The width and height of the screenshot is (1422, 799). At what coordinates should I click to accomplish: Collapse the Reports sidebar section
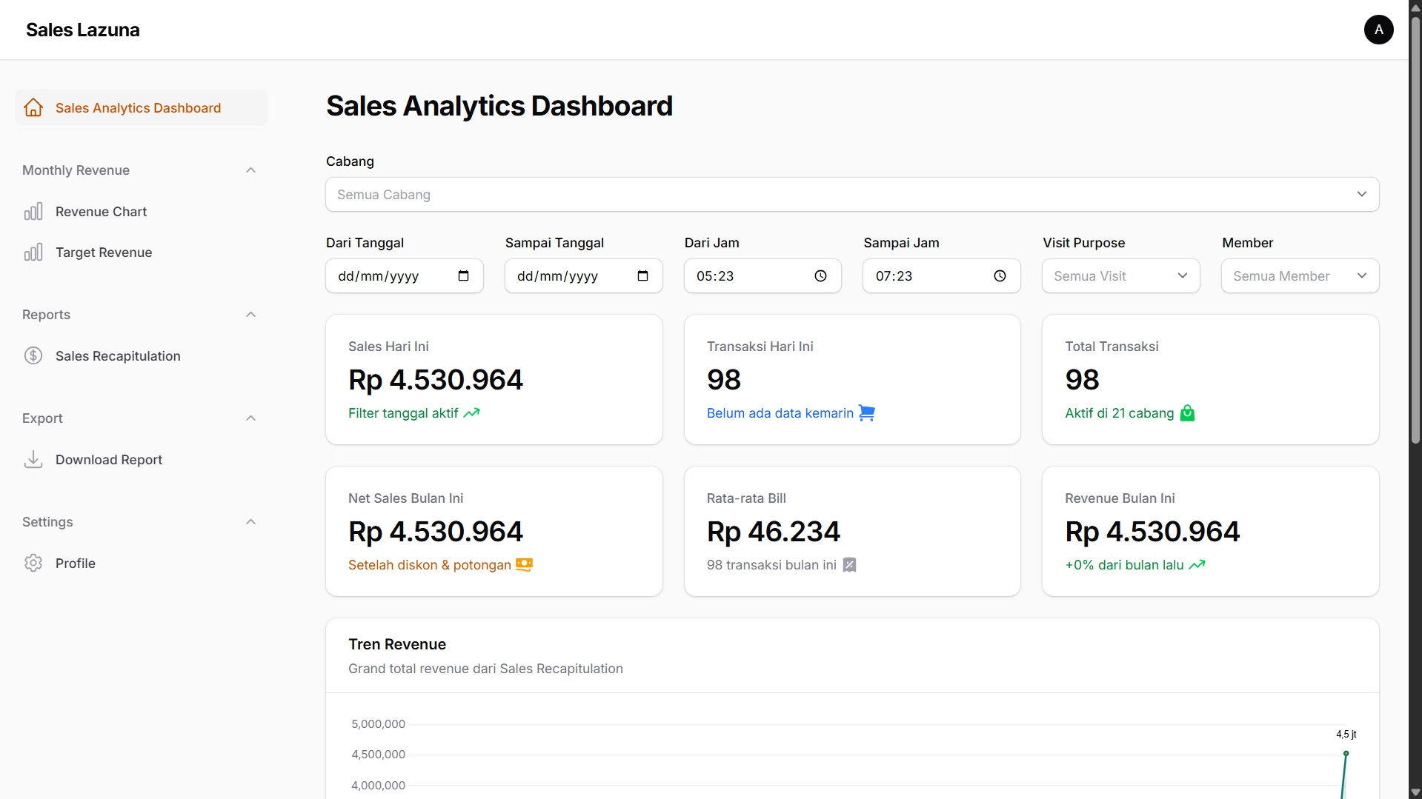[x=251, y=315]
